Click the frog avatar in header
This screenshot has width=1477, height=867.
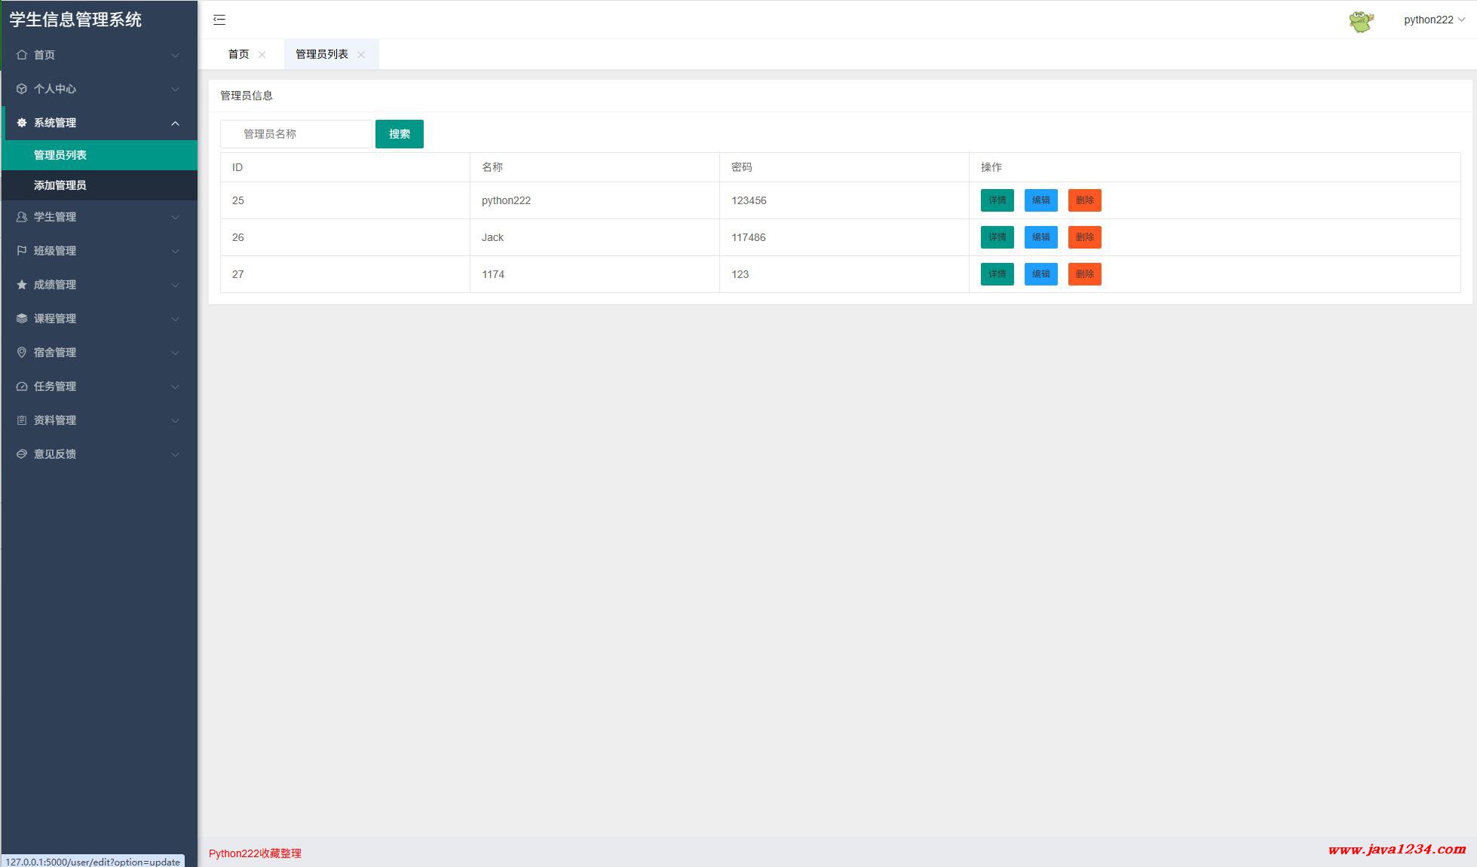[1361, 21]
